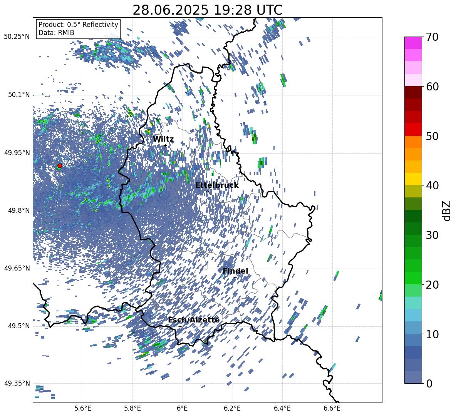Click the colorbar 50 tick label
The image size is (456, 416).
tap(433, 136)
